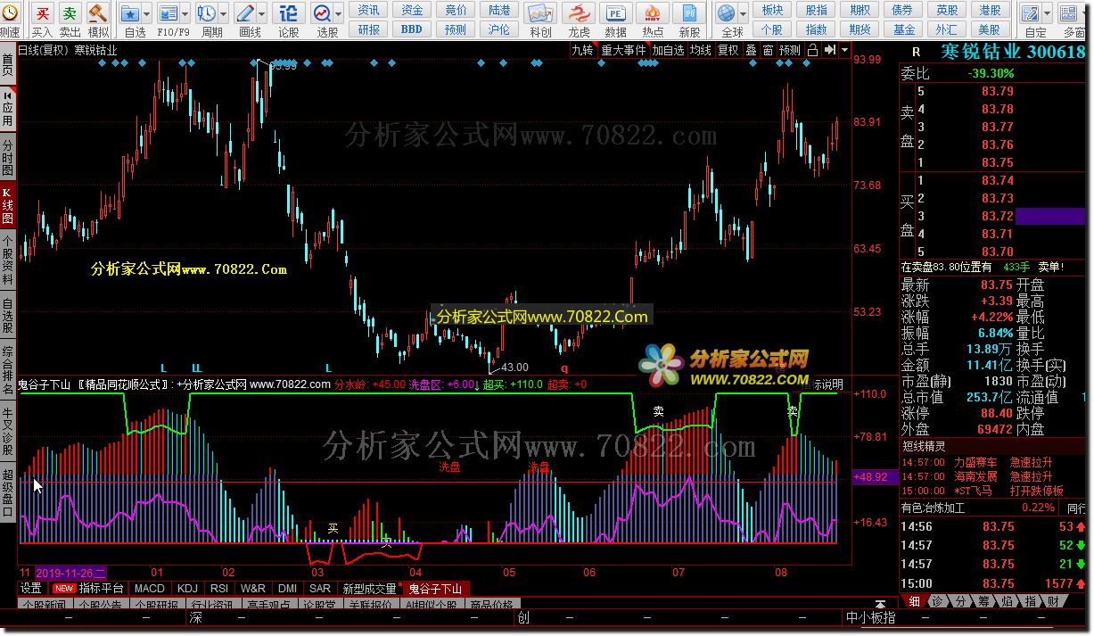Image resolution: width=1094 pixels, height=636 pixels.
Task: Open the 龙虎 dragon-tiger list icon
Action: (579, 14)
